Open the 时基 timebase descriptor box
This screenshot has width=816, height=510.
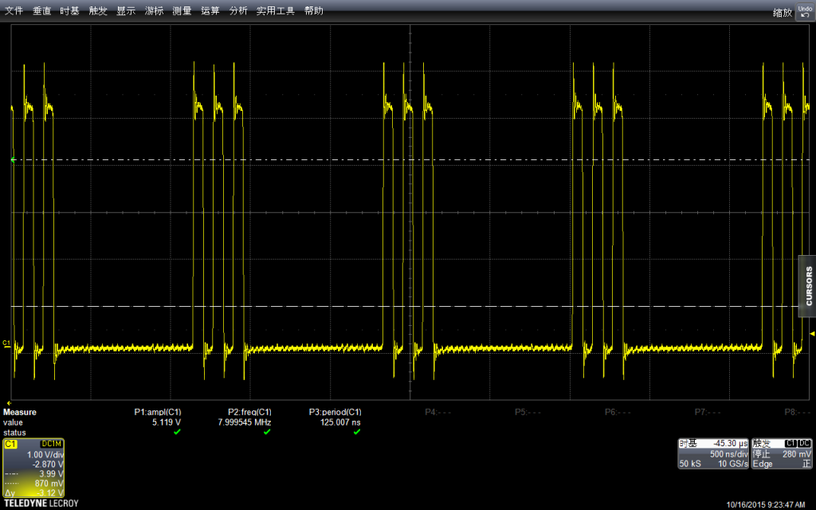[x=713, y=453]
